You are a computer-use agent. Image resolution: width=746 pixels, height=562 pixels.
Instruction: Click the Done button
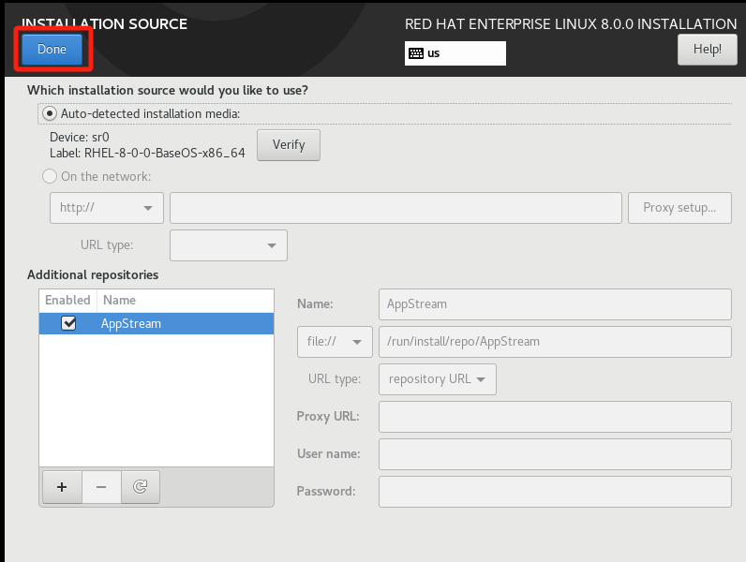click(52, 50)
